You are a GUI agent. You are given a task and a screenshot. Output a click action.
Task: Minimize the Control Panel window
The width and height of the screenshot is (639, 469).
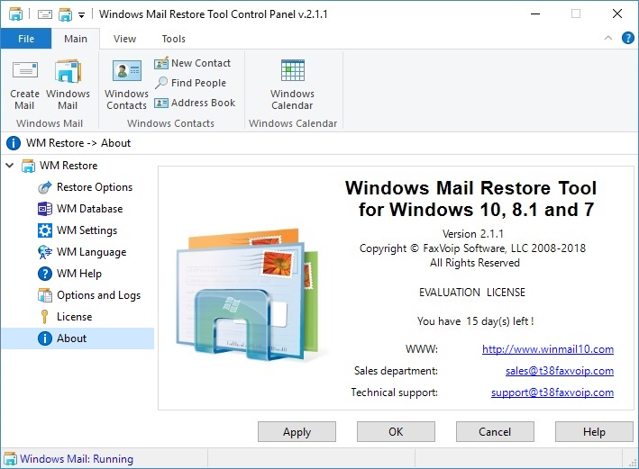pyautogui.click(x=535, y=14)
